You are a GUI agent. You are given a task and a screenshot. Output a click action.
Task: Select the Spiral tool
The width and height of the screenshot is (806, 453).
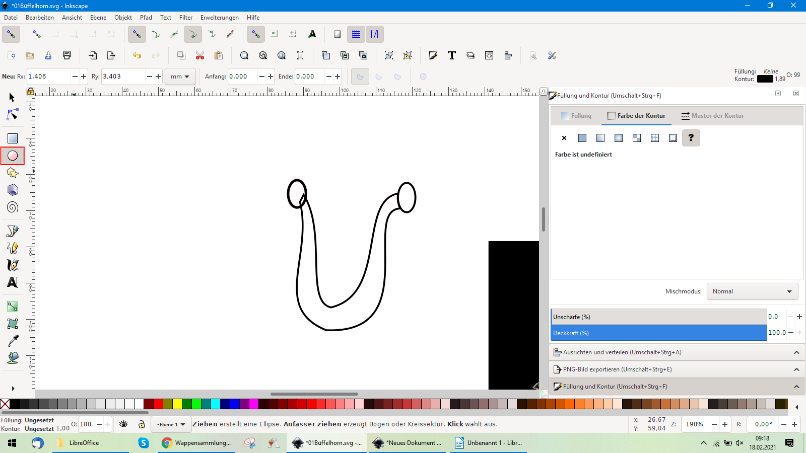click(13, 207)
